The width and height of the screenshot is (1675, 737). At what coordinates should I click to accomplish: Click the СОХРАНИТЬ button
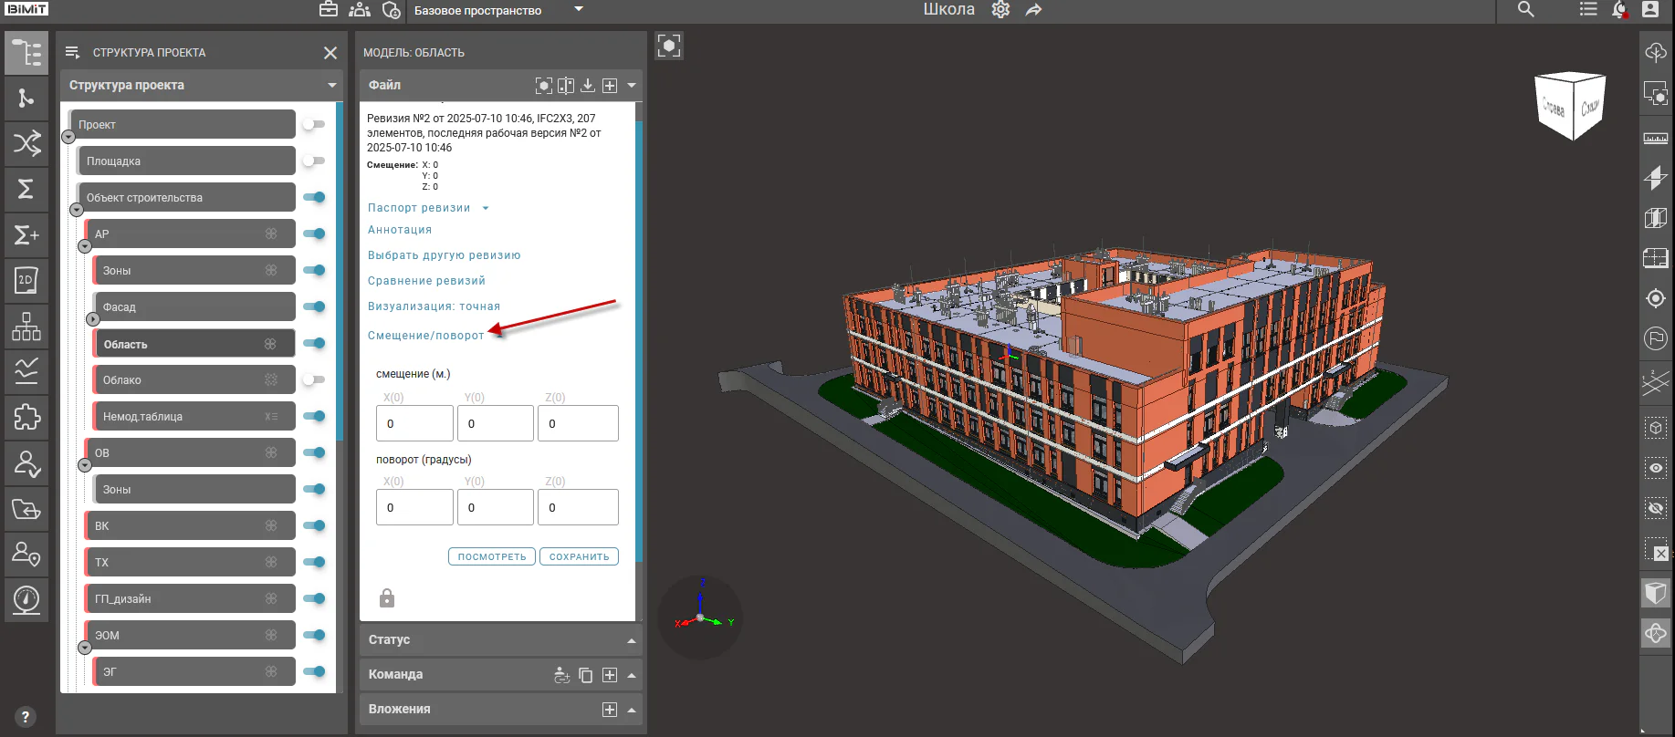pos(579,556)
